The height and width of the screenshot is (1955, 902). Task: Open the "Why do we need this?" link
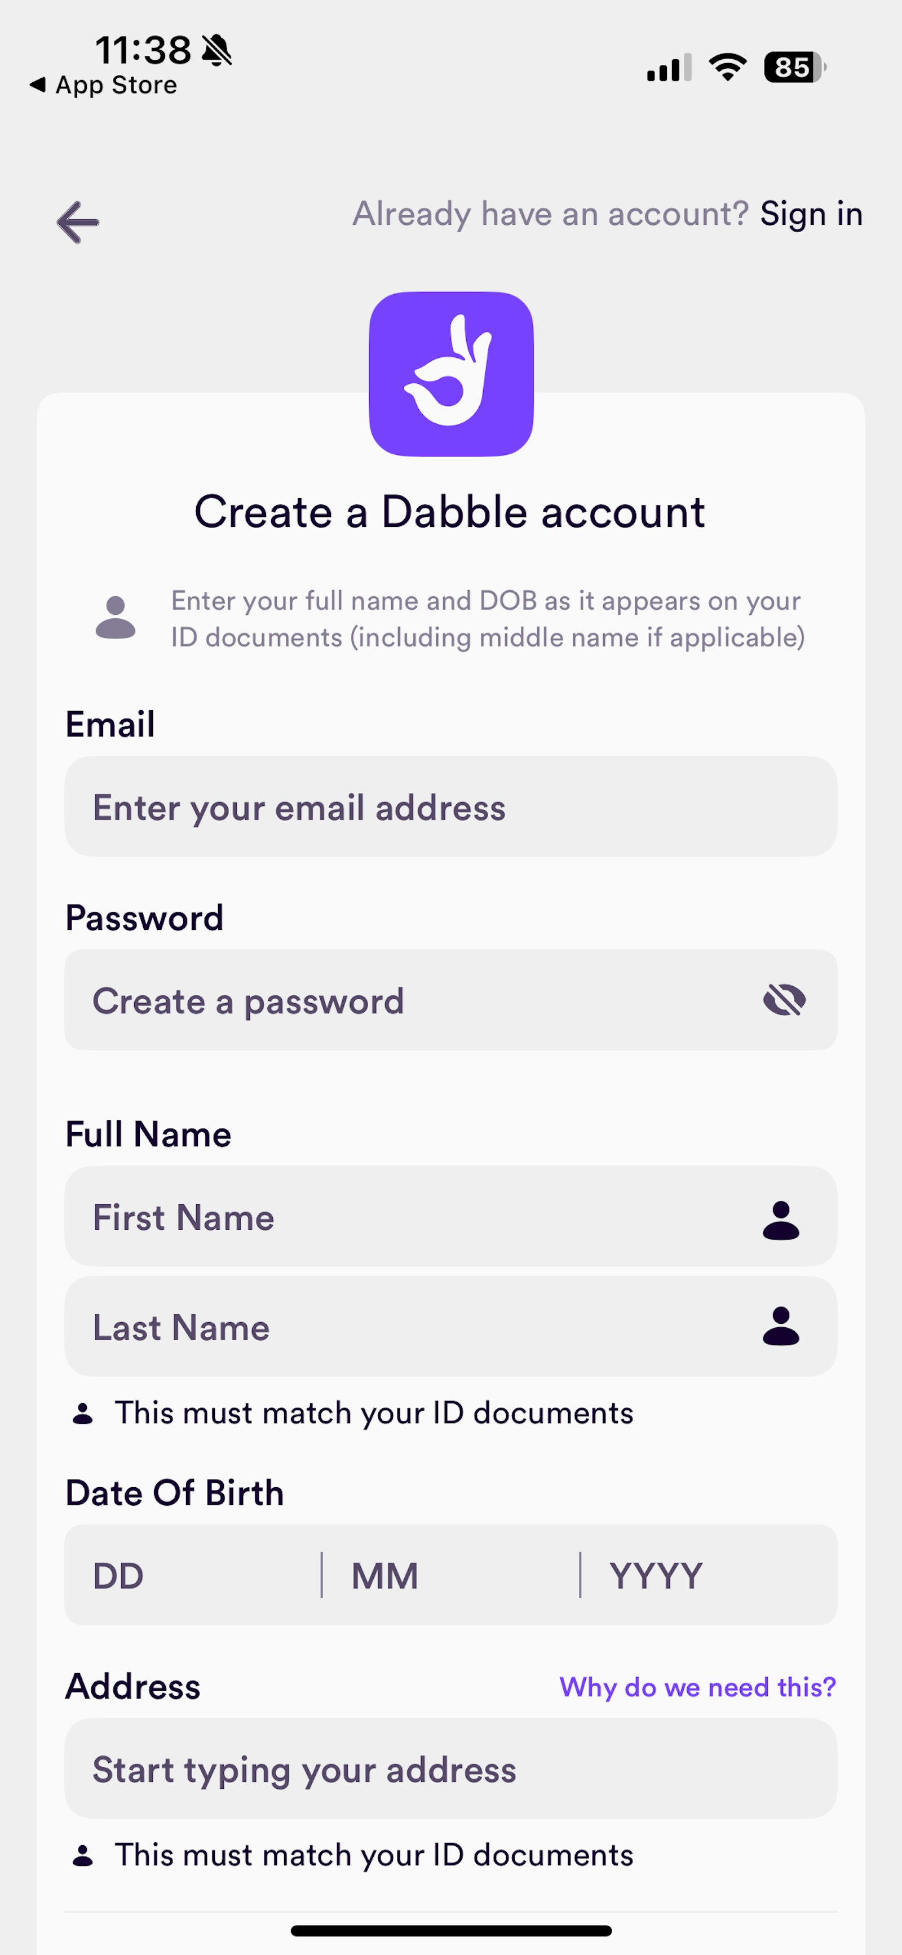click(x=697, y=1686)
